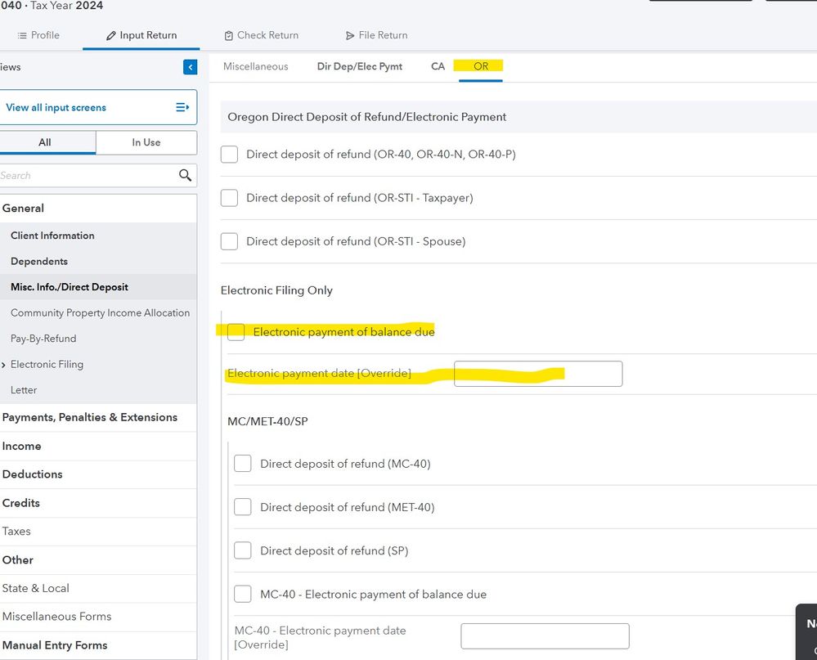The width and height of the screenshot is (817, 660).
Task: Open the Client Information screen
Action: (52, 236)
